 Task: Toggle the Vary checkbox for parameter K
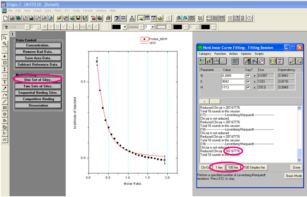(x=248, y=81)
